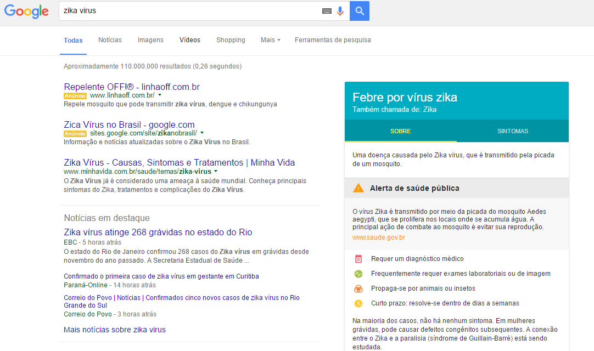Click Mais notícias sobre zika virus link

pyautogui.click(x=114, y=330)
